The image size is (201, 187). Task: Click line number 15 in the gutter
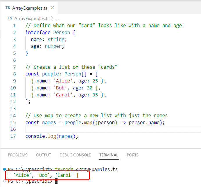13,122
